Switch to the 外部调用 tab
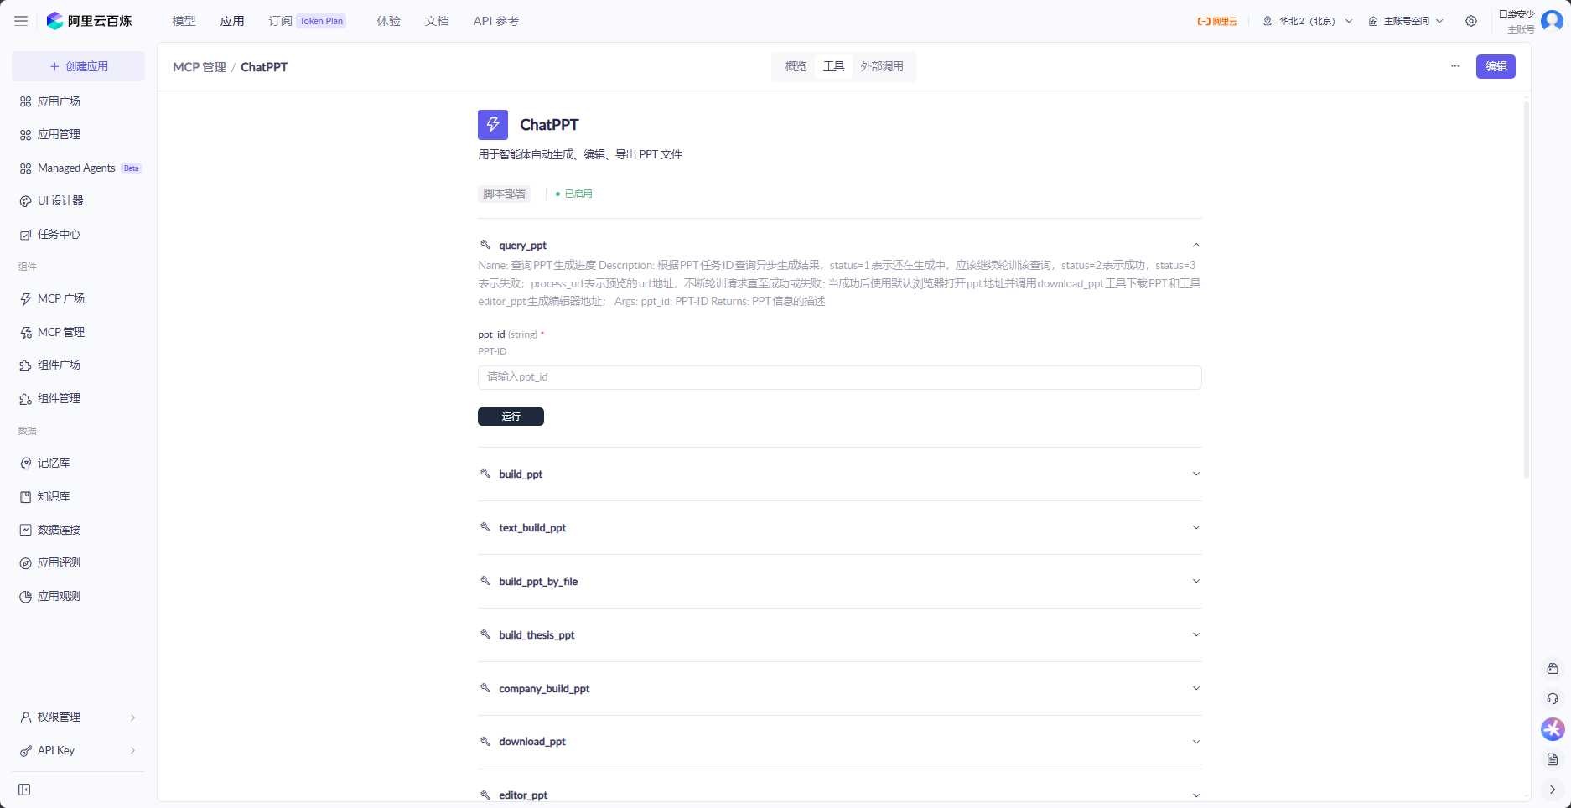The height and width of the screenshot is (808, 1571). [882, 66]
